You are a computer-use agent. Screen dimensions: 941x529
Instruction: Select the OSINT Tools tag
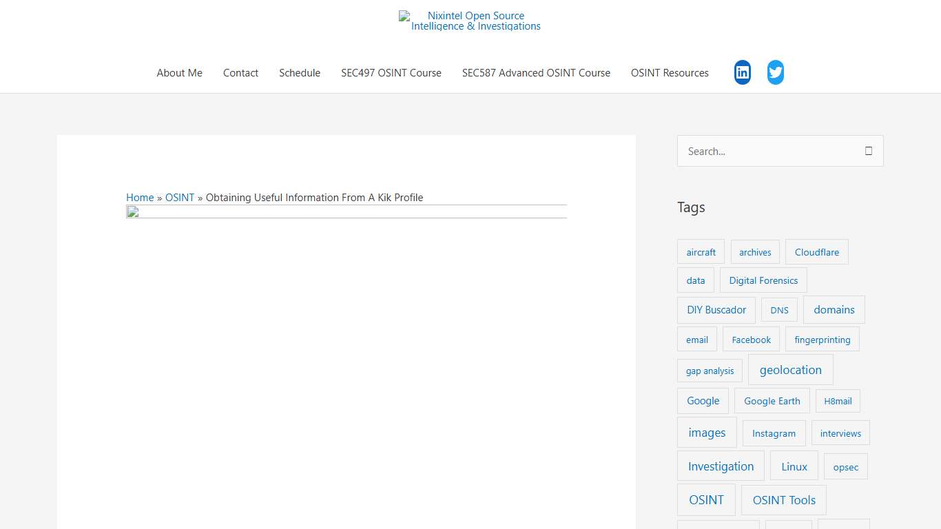(783, 500)
